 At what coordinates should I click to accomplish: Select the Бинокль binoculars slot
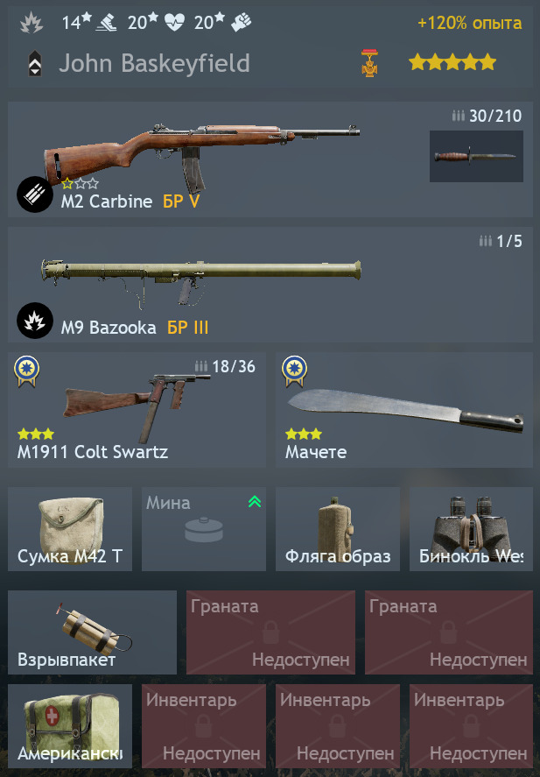pos(471,529)
